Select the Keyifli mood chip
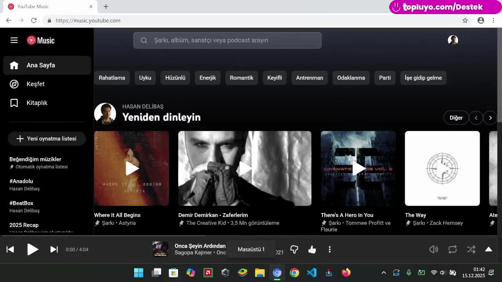 [x=275, y=78]
